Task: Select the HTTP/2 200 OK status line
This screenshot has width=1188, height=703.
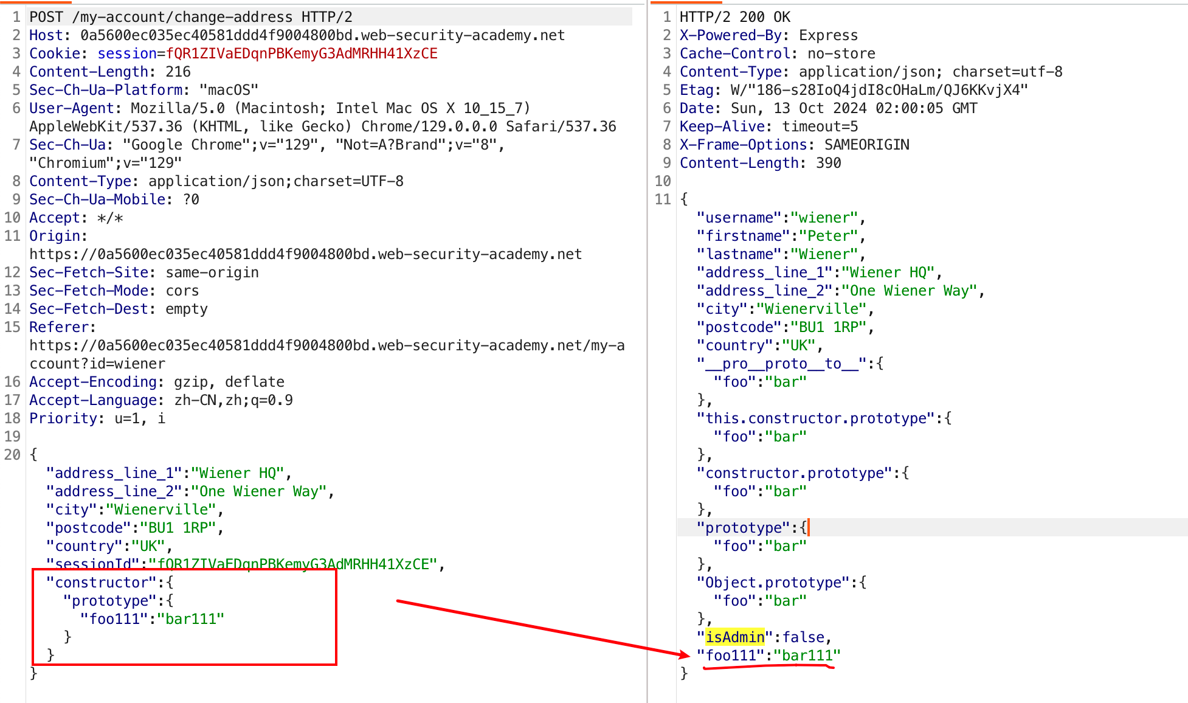Action: click(x=736, y=16)
